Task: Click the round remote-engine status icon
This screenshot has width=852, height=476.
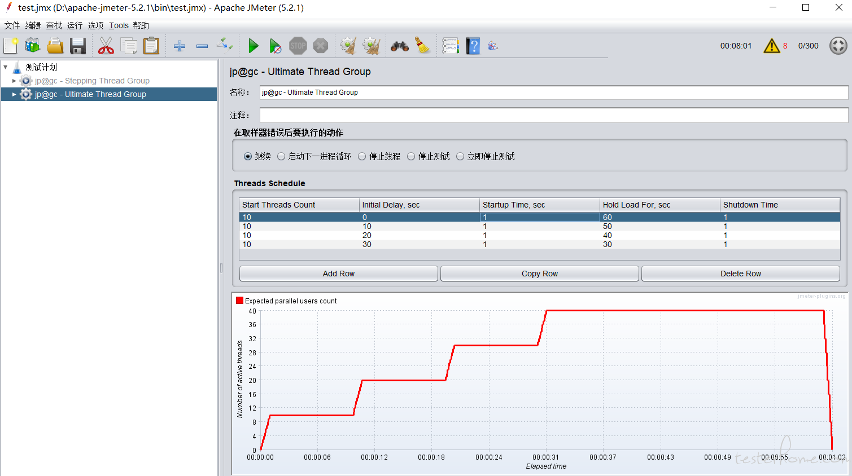Action: click(x=838, y=46)
